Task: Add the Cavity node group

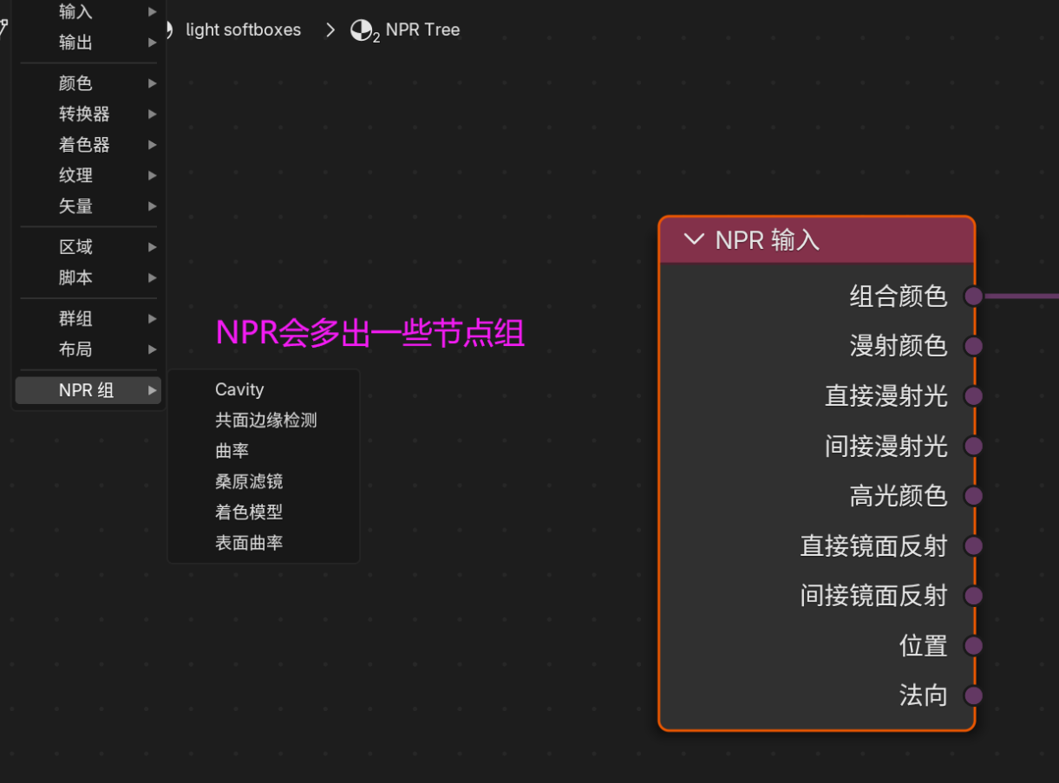Action: click(264, 389)
